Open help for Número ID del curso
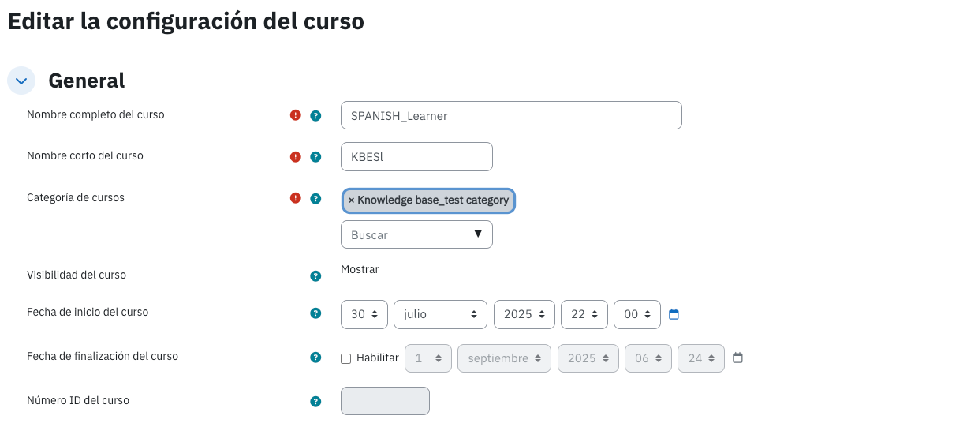The width and height of the screenshot is (978, 427). (315, 401)
